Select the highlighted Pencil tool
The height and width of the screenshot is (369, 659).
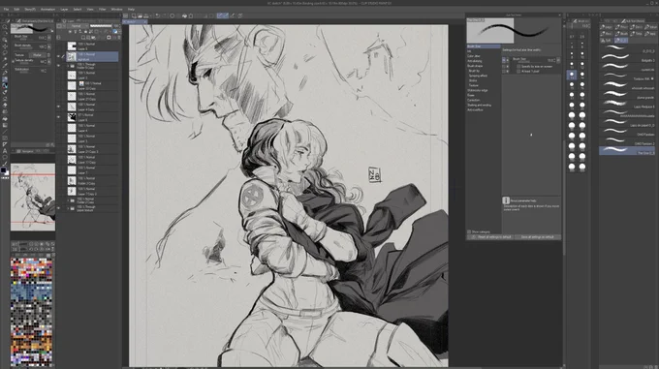(x=5, y=79)
